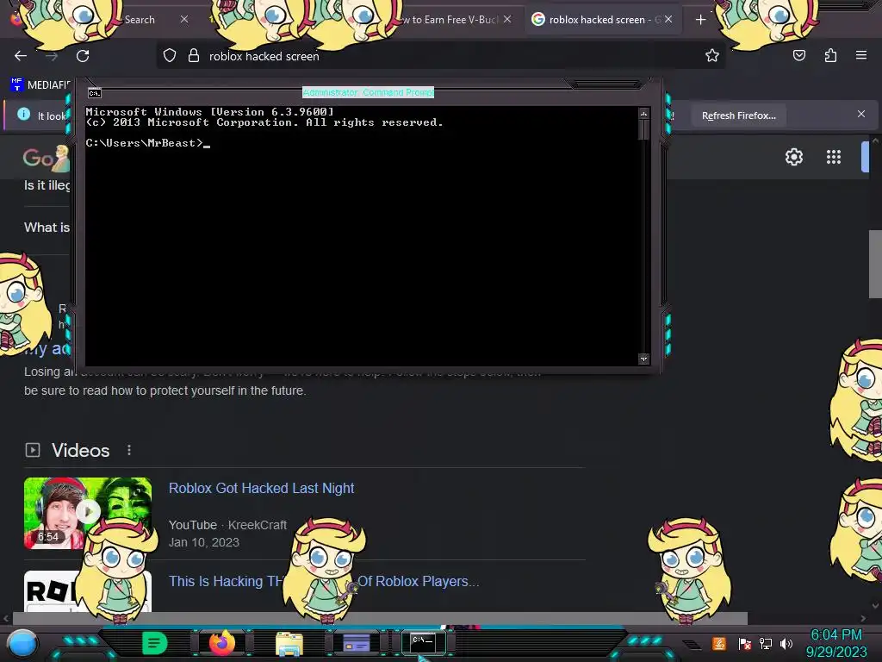This screenshot has height=662, width=882.
Task: Open the Firefox hamburger menu
Action: pyautogui.click(x=861, y=55)
